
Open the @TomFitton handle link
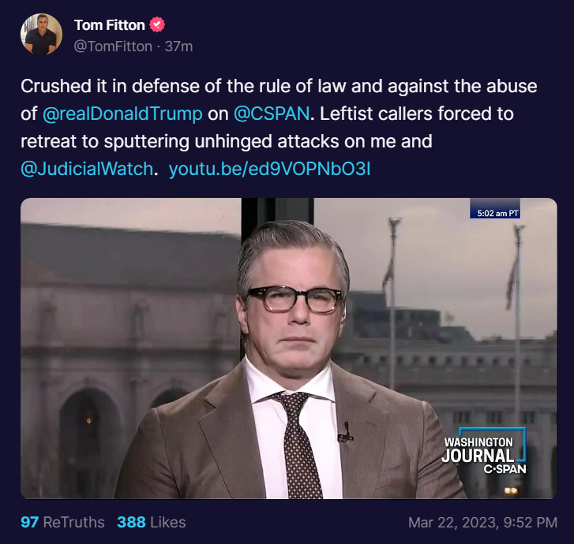click(113, 47)
